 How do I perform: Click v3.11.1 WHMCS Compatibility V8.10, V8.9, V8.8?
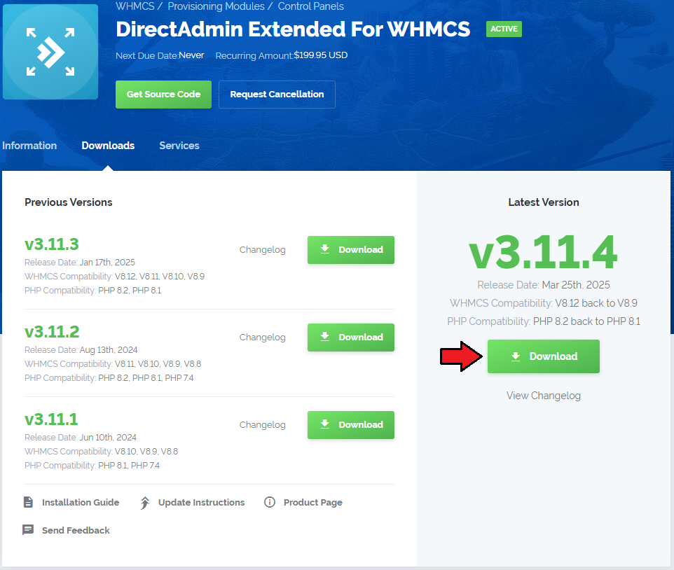click(x=101, y=452)
